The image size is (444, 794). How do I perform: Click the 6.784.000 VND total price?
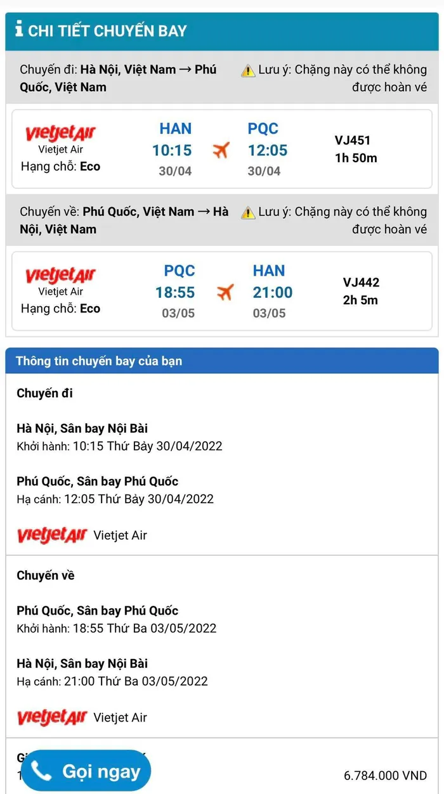click(x=386, y=776)
